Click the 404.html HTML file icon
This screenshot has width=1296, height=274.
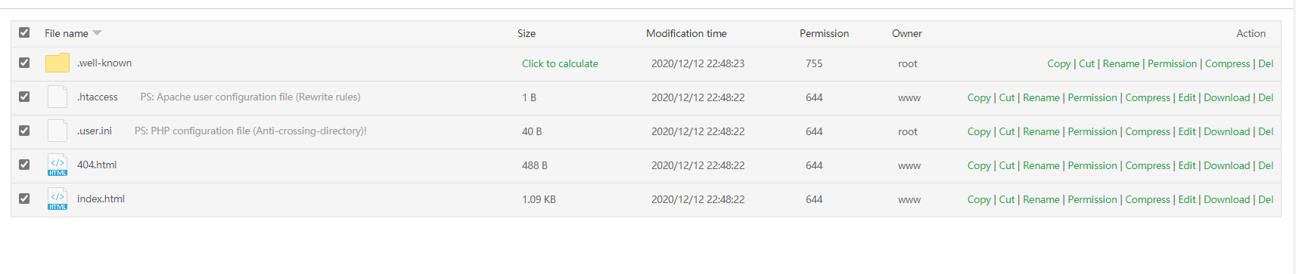(57, 165)
